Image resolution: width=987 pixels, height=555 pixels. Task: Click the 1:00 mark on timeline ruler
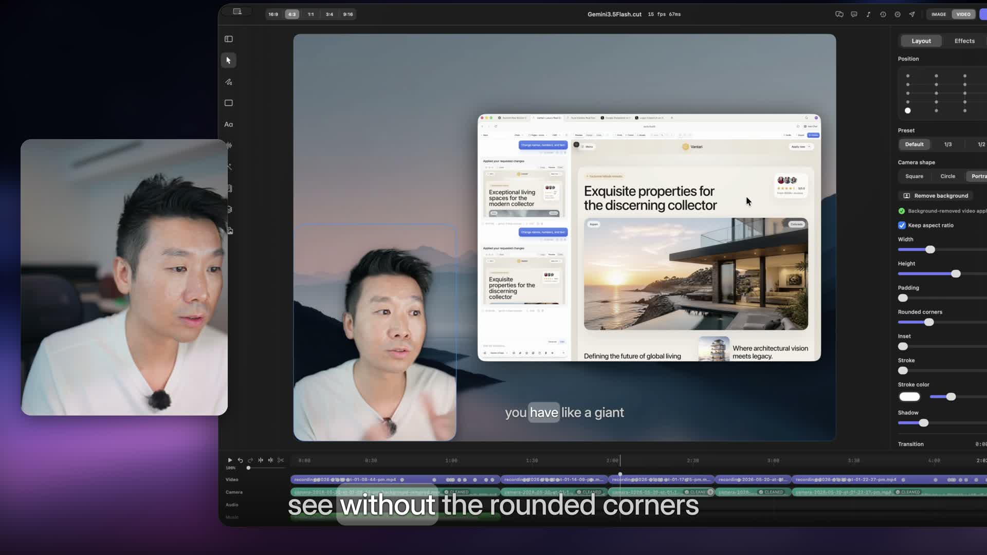[x=451, y=460]
